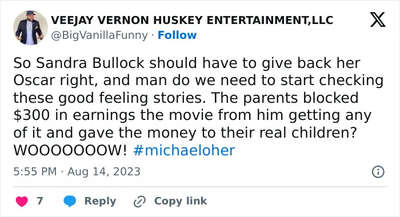Open VEEJAY VERNON HUSKEY ENTERTAINMENT,LLC display name
Image resolution: width=400 pixels, height=217 pixels.
pyautogui.click(x=192, y=20)
